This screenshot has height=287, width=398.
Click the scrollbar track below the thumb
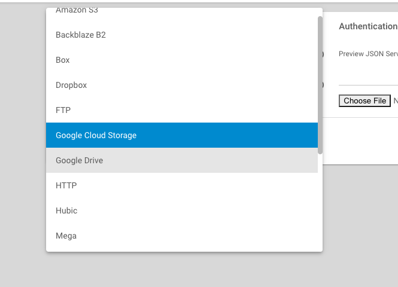[x=320, y=203]
